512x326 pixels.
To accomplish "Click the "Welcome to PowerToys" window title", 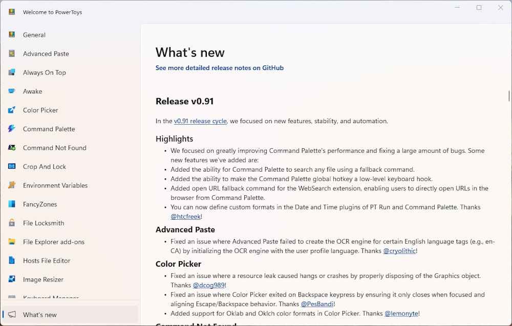I will (x=53, y=12).
